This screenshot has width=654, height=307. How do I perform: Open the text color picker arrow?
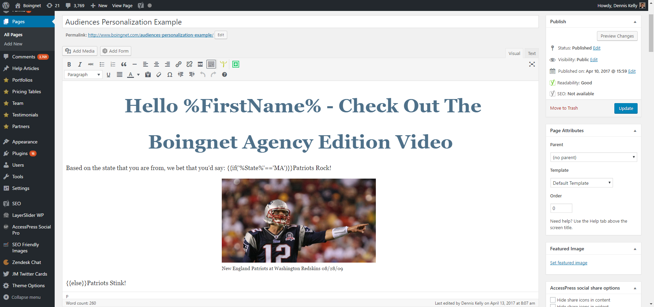[138, 74]
